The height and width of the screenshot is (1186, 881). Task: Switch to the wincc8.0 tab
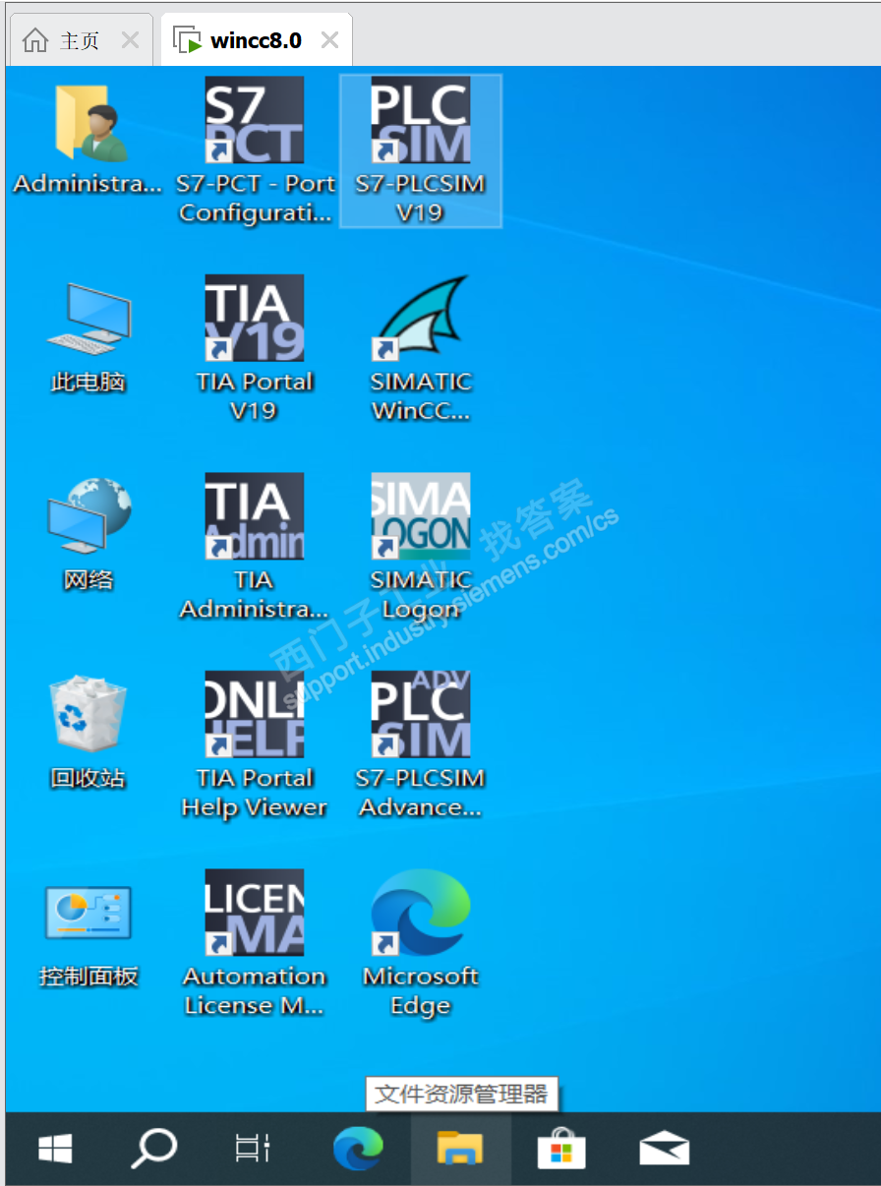pos(256,40)
